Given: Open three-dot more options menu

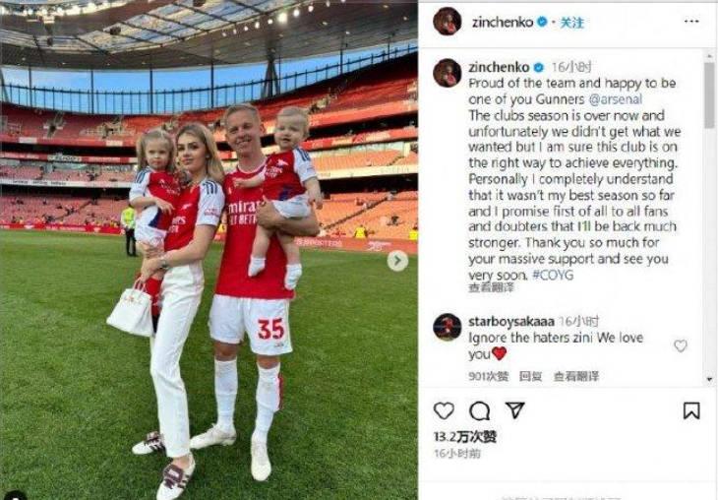Looking at the screenshot, I should pyautogui.click(x=691, y=22).
